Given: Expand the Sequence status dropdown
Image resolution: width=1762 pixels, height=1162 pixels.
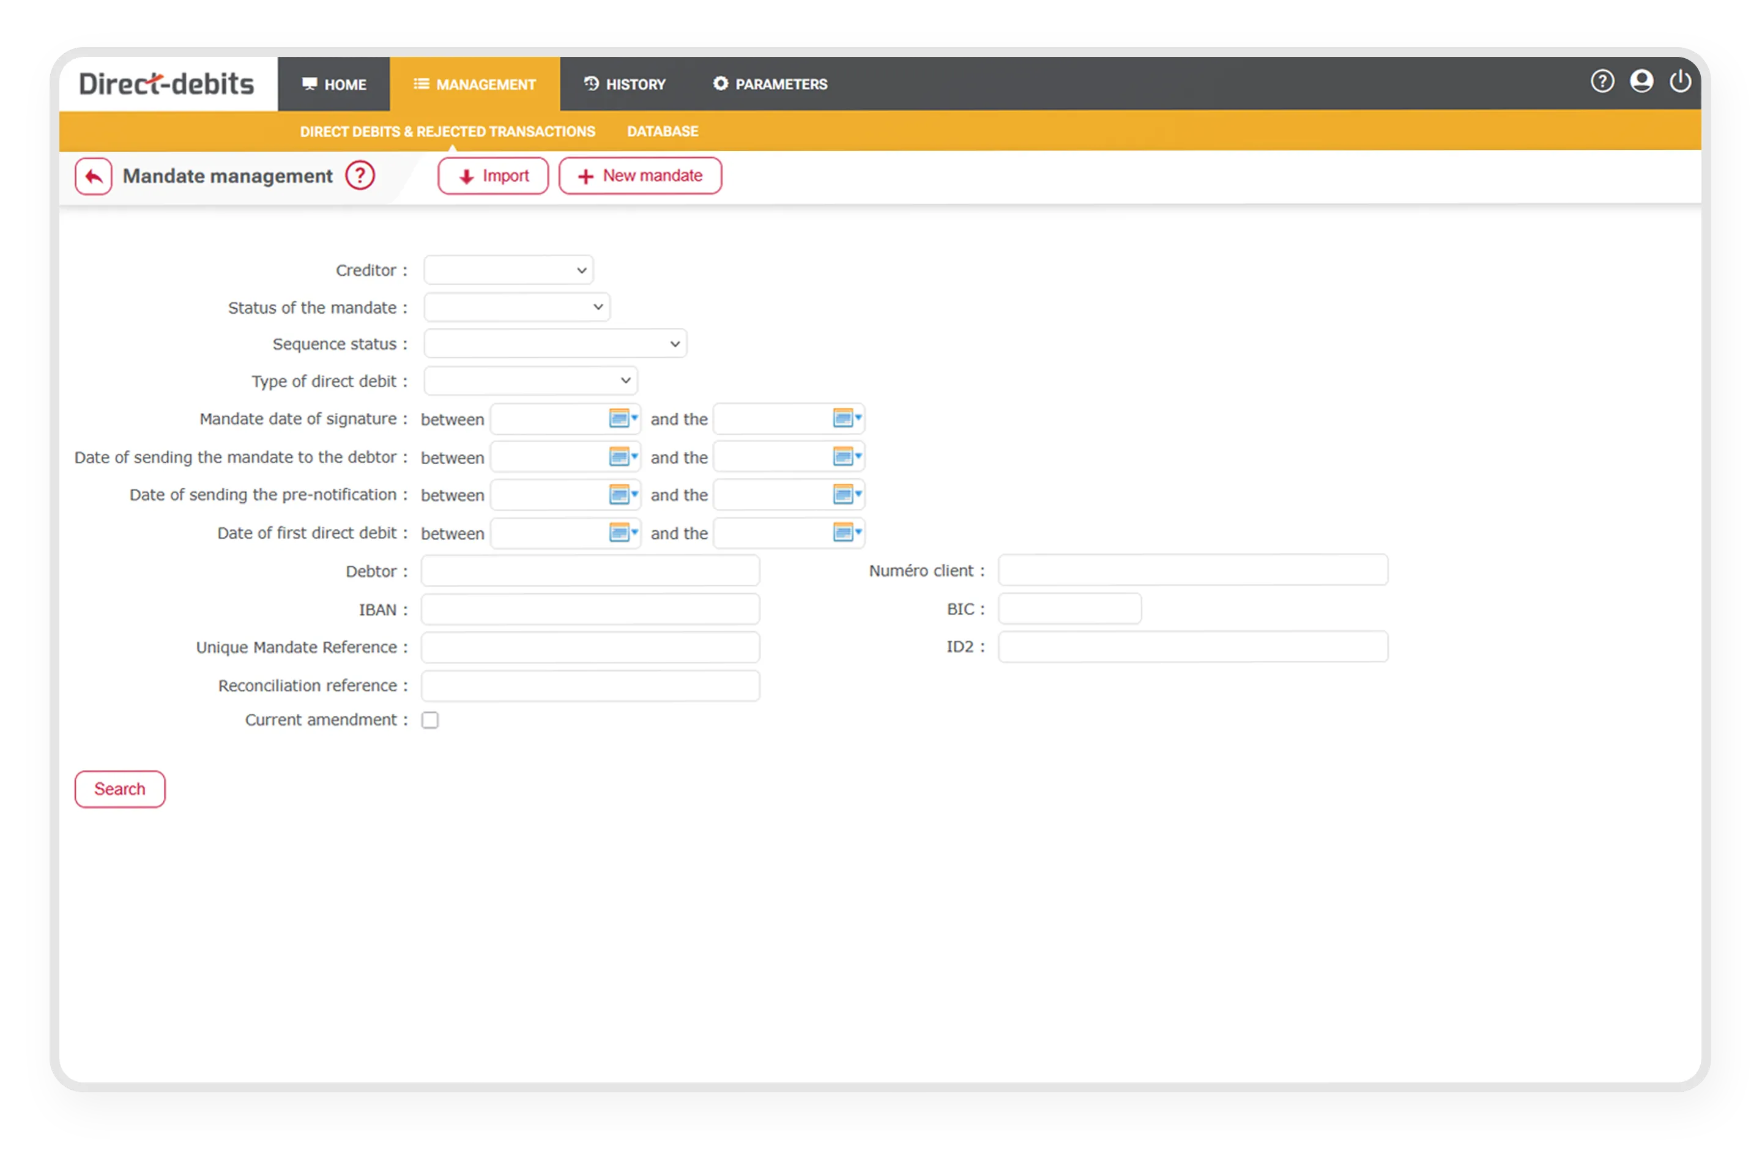Looking at the screenshot, I should [x=555, y=344].
